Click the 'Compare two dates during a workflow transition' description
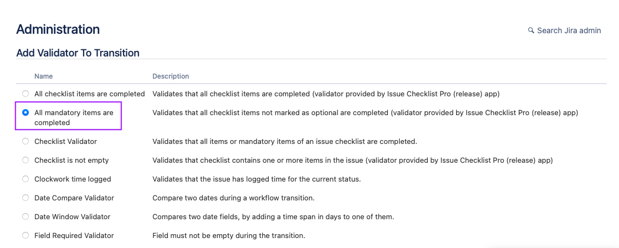This screenshot has height=248, width=619. (233, 198)
